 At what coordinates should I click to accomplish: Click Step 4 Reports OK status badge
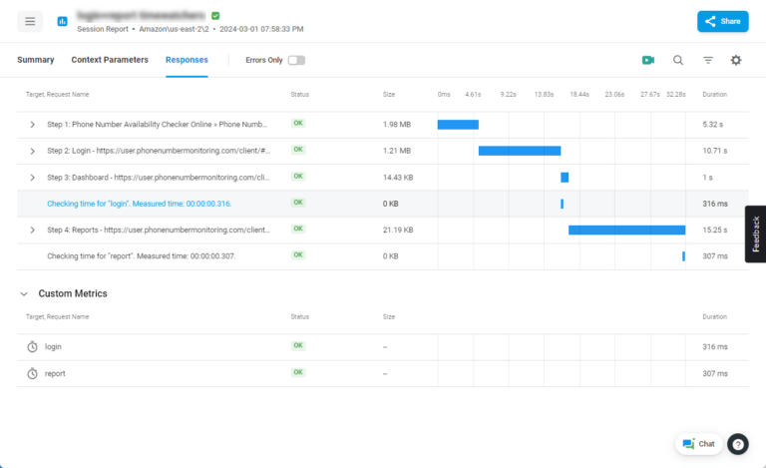click(x=298, y=229)
